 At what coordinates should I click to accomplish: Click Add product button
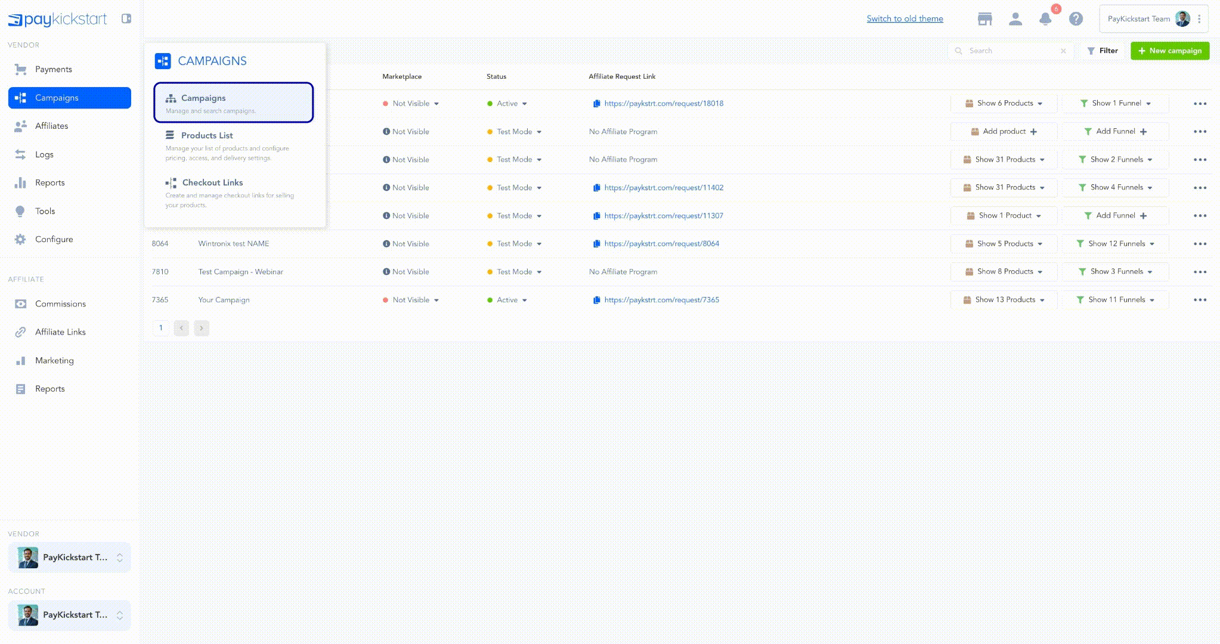(x=1004, y=132)
